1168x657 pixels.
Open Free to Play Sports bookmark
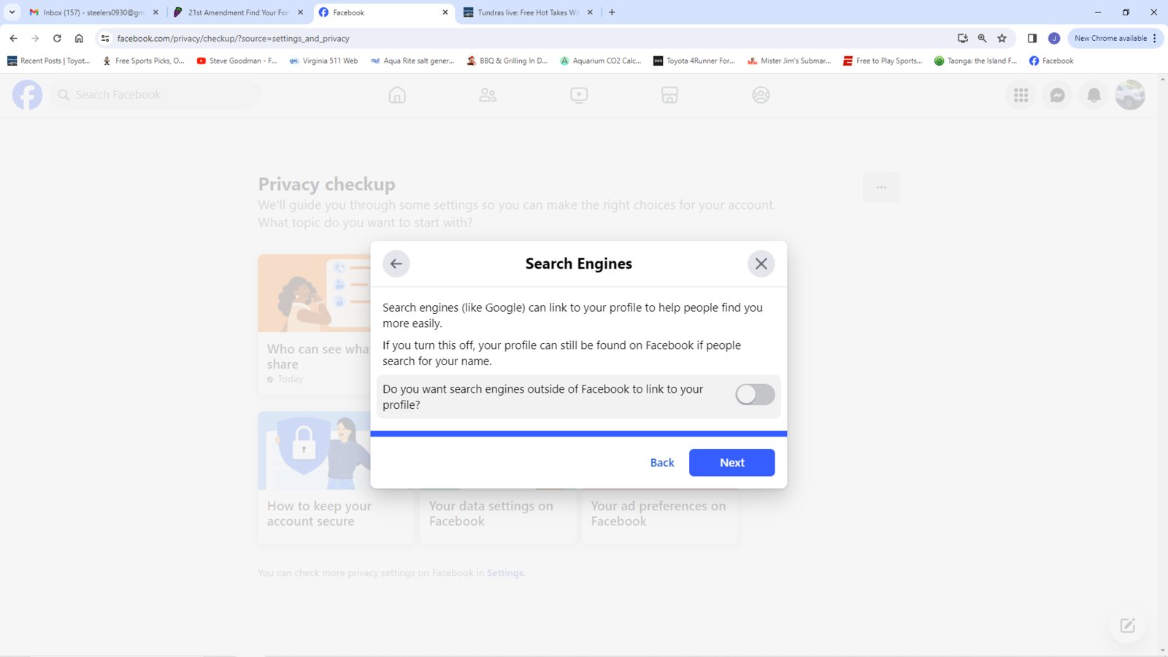(883, 61)
